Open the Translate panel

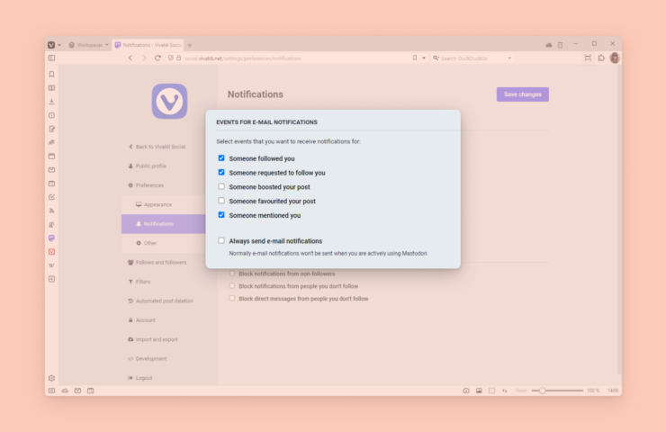[51, 143]
